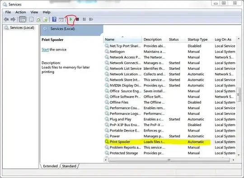Sort by the Description column header

click(x=155, y=39)
